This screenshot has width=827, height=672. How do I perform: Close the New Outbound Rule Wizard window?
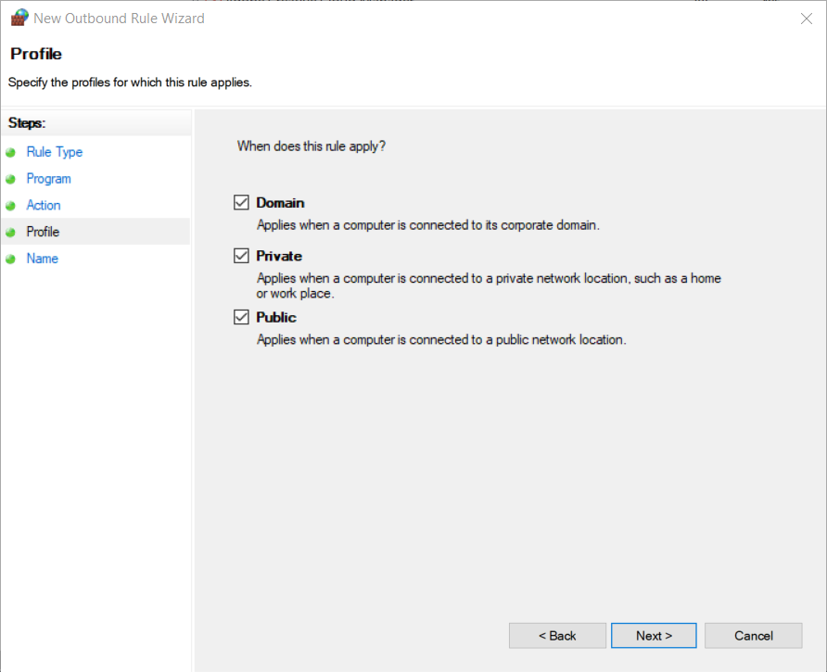[x=806, y=19]
